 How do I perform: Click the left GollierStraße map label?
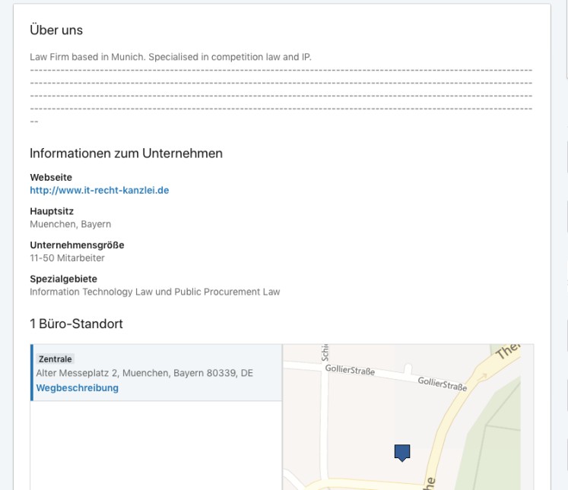(349, 370)
